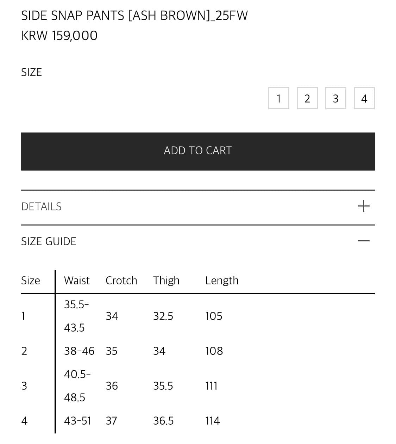
Task: Collapse SIZE GUIDE with the minus icon
Action: 364,241
